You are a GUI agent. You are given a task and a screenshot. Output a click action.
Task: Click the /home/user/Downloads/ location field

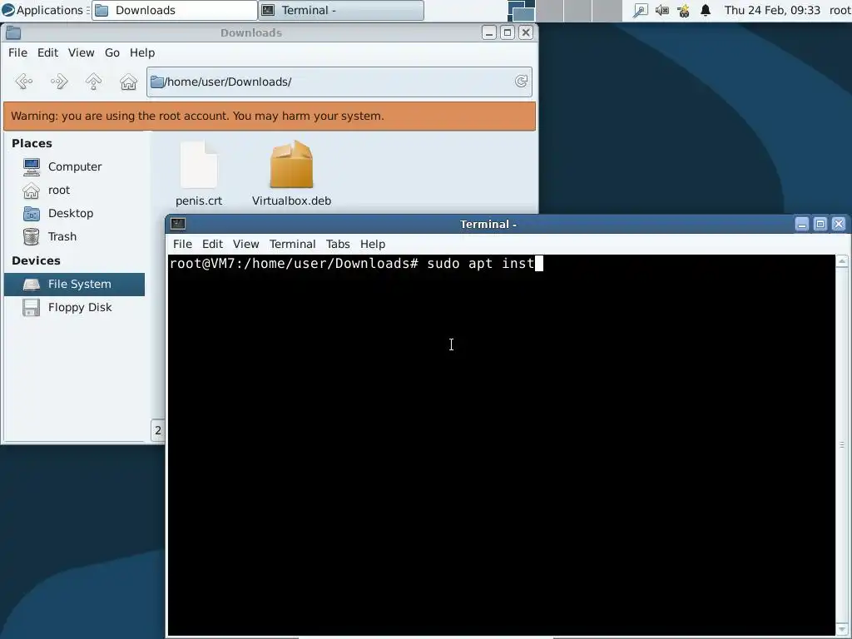(x=339, y=82)
